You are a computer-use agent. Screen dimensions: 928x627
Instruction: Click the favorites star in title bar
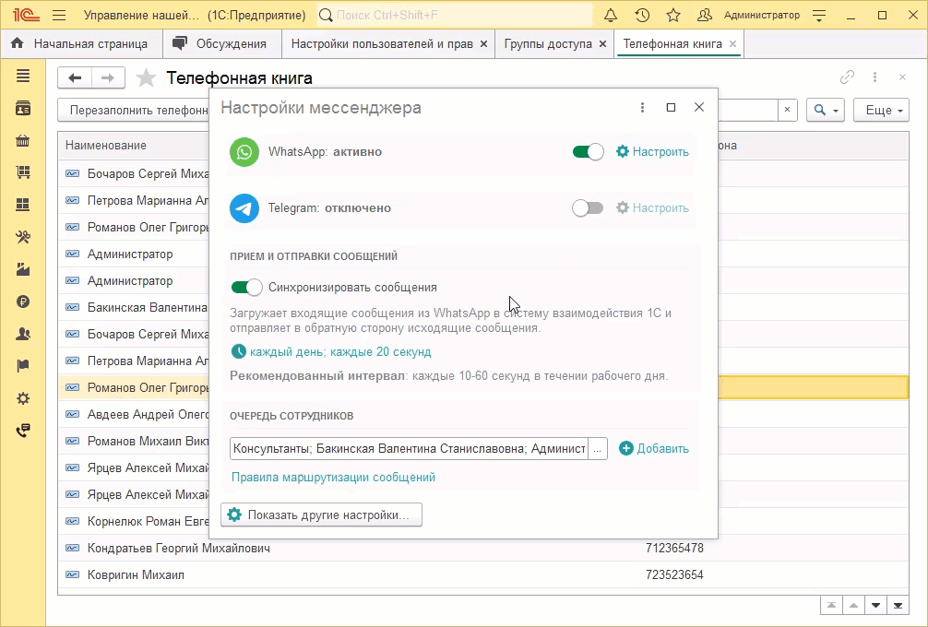(673, 16)
